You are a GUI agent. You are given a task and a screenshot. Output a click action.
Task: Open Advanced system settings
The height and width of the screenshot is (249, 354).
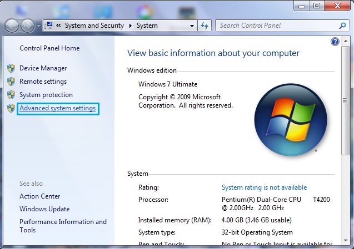point(58,108)
